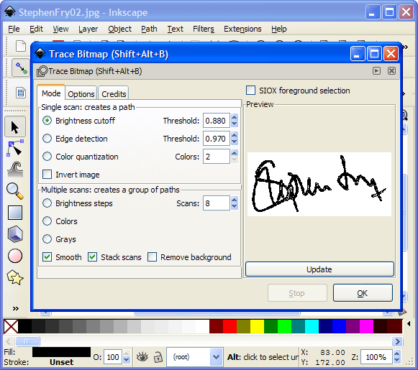Select the Star polygon tool

click(15, 277)
